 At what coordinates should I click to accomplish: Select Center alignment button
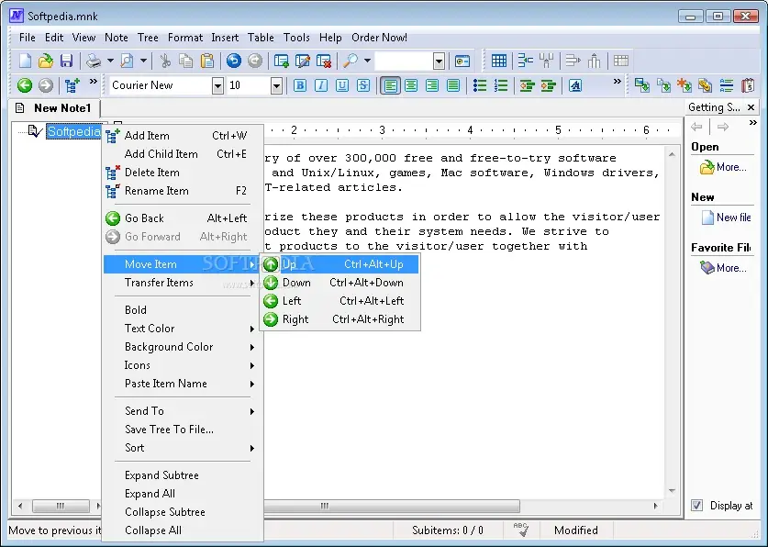click(x=411, y=85)
